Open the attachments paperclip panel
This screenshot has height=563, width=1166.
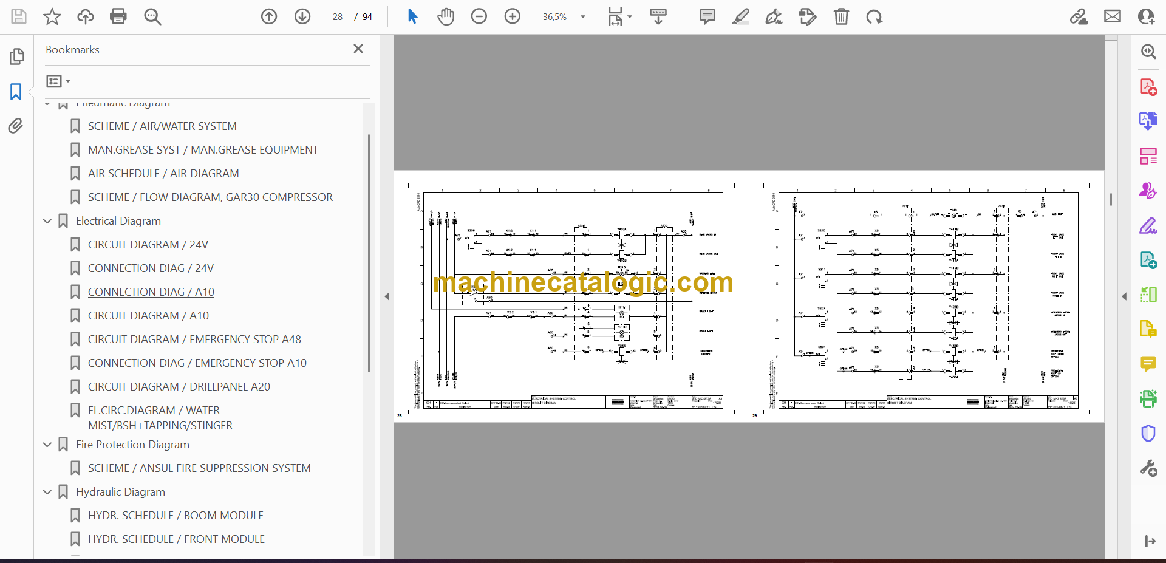point(16,126)
